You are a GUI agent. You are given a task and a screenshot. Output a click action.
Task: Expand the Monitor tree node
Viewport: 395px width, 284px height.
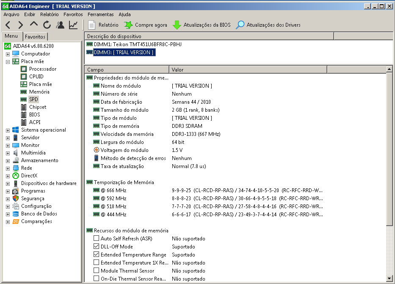click(x=8, y=146)
